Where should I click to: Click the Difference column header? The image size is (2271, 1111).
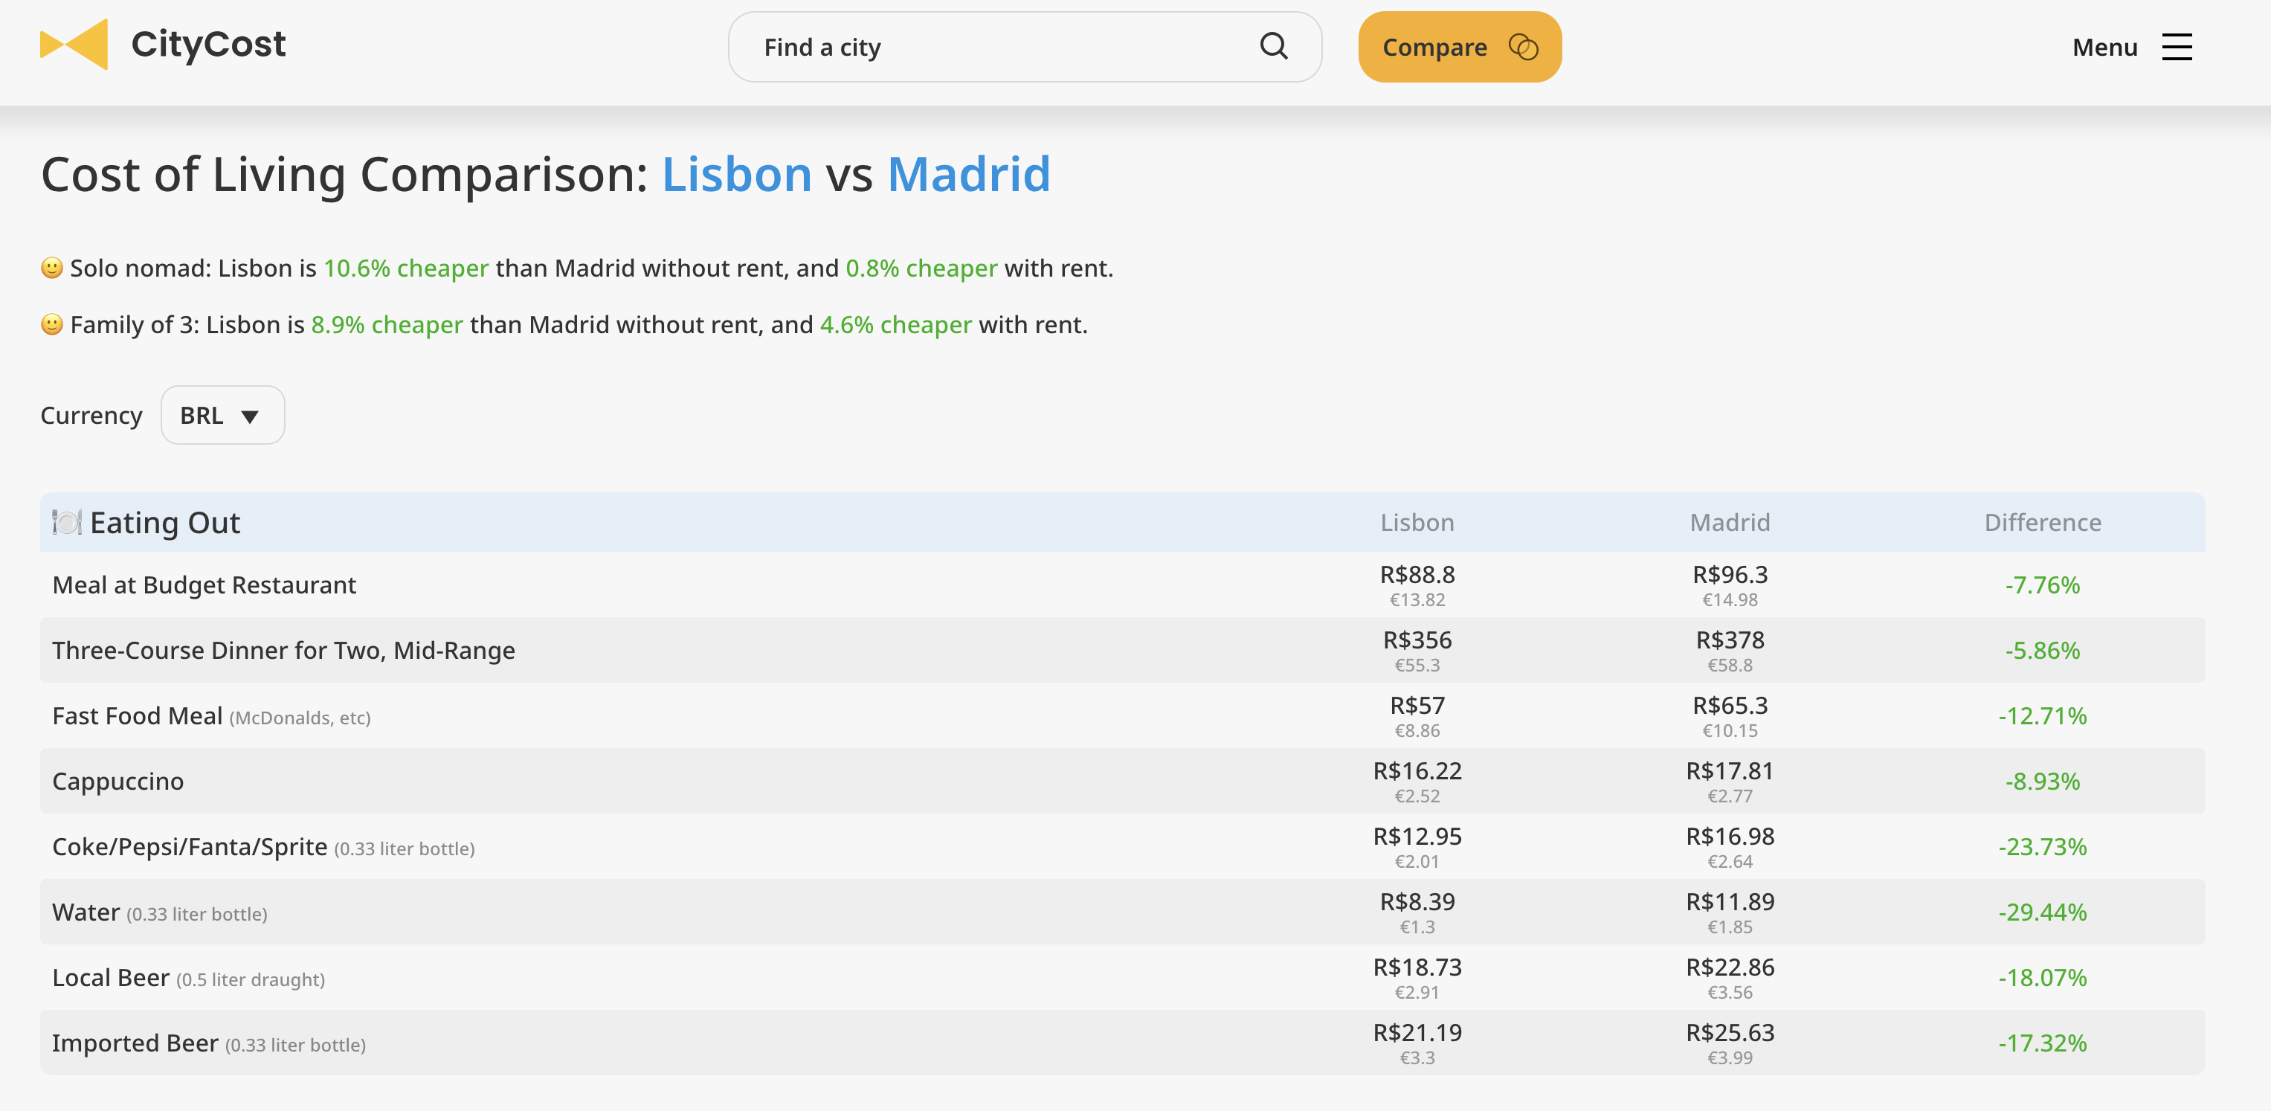[2042, 522]
